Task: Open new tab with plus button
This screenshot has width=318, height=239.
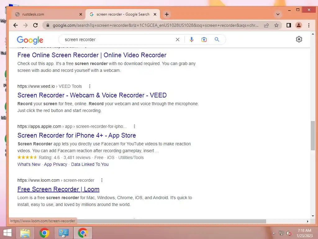Action: (167, 14)
